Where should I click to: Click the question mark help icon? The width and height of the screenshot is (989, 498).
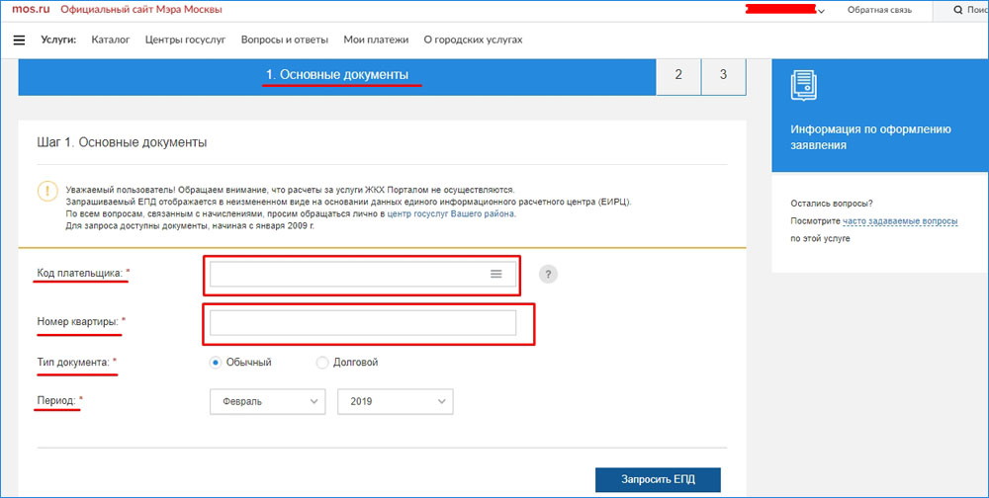click(x=549, y=275)
